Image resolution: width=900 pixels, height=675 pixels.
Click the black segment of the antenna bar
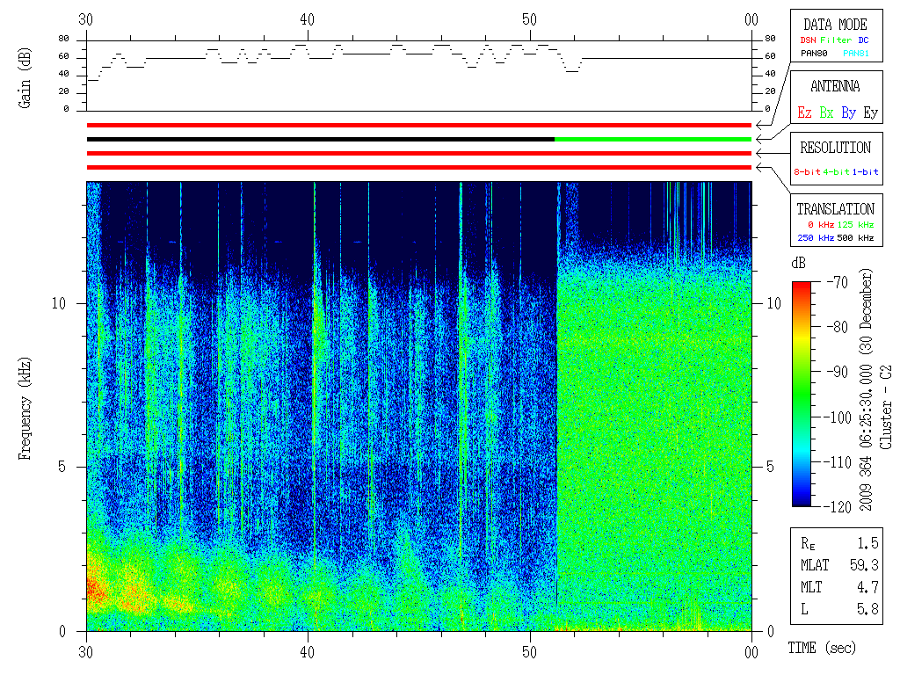point(321,139)
